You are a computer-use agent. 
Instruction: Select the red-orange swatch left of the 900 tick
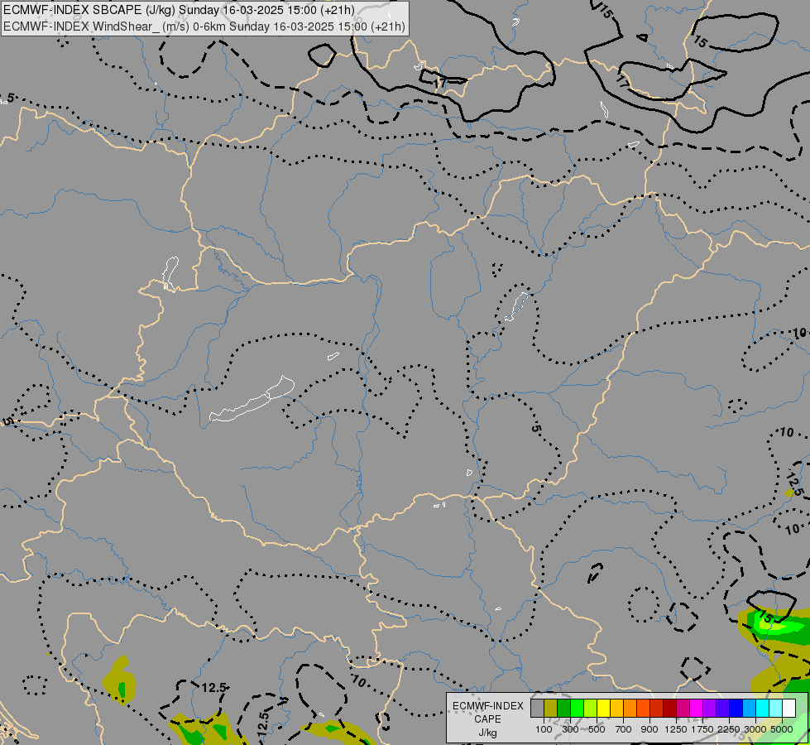coord(643,709)
